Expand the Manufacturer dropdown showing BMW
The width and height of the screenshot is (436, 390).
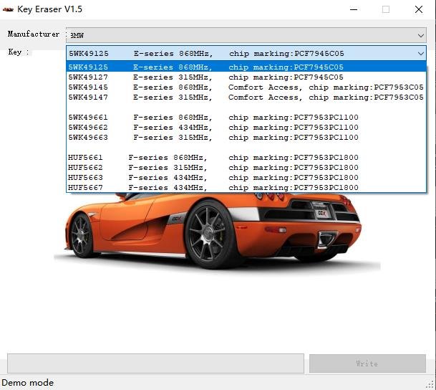point(420,35)
